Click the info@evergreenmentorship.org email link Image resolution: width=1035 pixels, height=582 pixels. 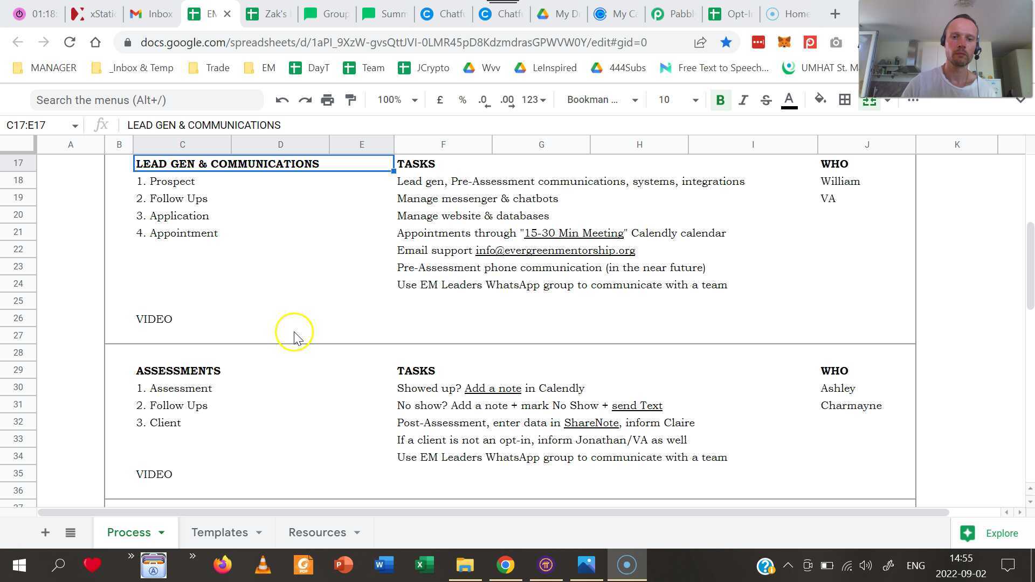coord(555,250)
